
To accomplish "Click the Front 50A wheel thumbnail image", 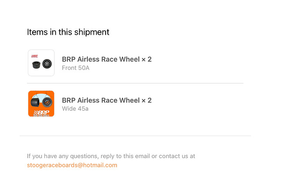I will click(x=41, y=63).
